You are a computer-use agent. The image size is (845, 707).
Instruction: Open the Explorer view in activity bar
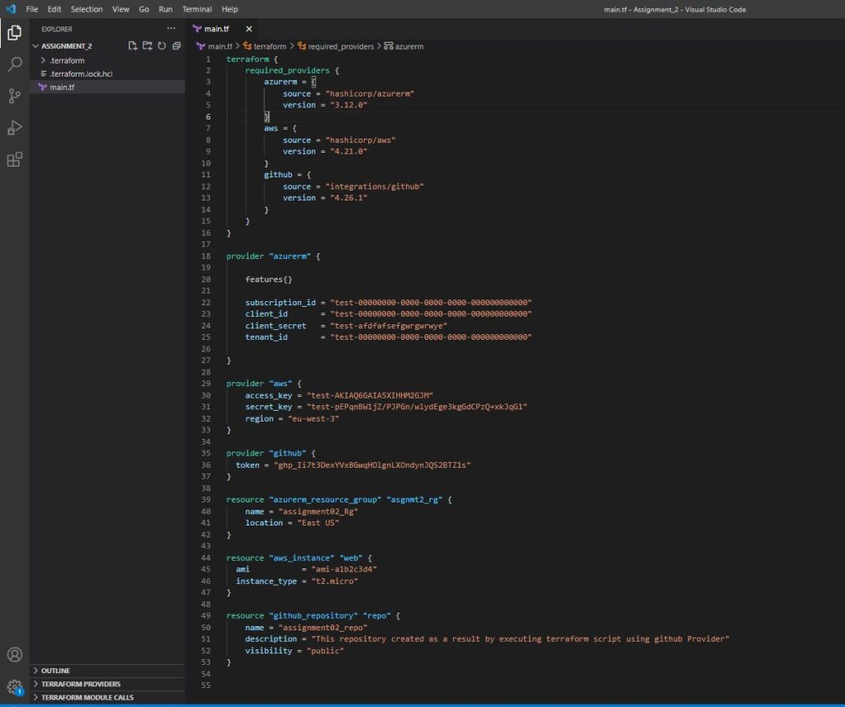pyautogui.click(x=14, y=33)
